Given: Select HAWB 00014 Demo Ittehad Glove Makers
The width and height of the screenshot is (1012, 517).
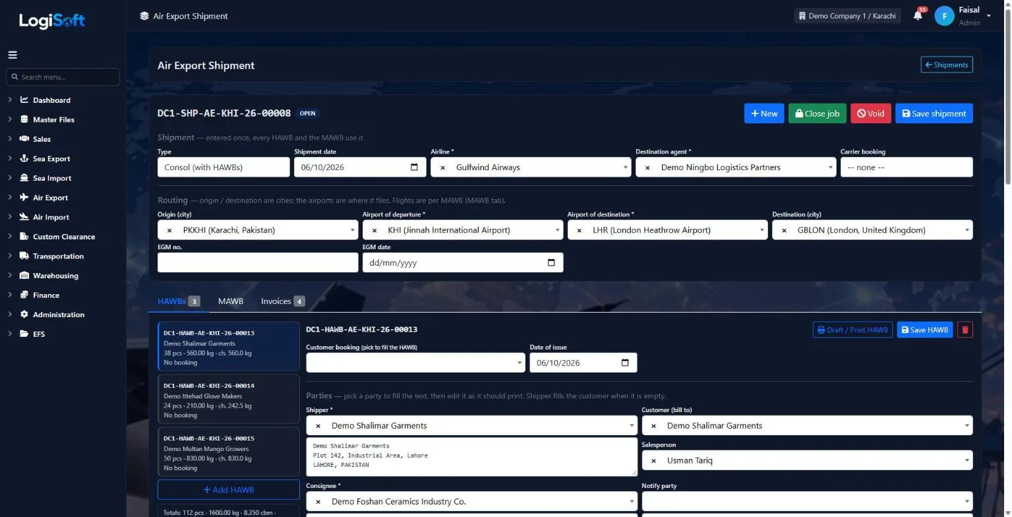Looking at the screenshot, I should [228, 399].
